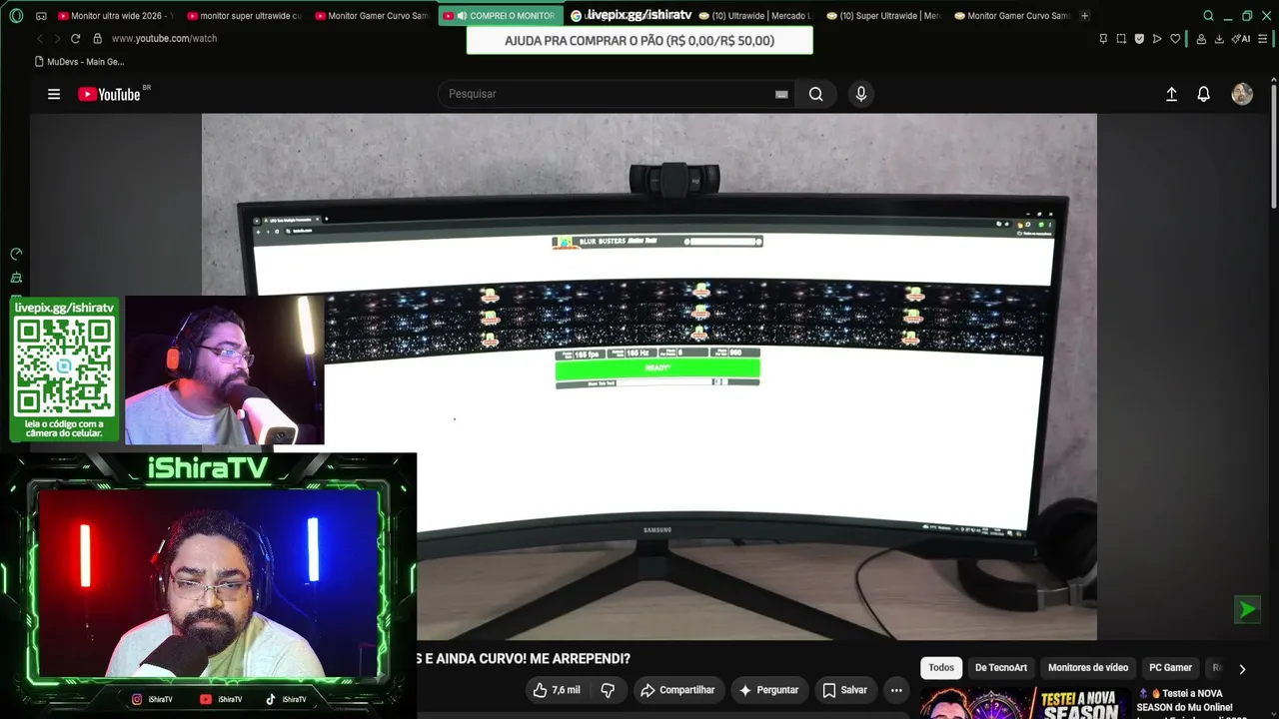Select the 'Todos' filter chip
This screenshot has height=719, width=1279.
pos(941,668)
